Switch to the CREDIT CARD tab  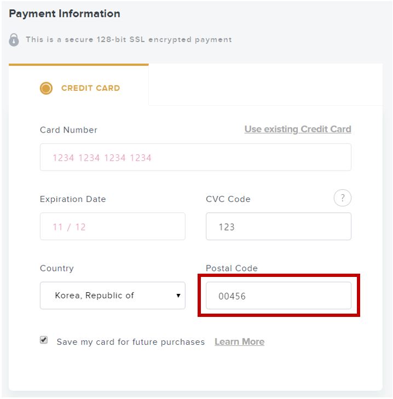pyautogui.click(x=79, y=85)
